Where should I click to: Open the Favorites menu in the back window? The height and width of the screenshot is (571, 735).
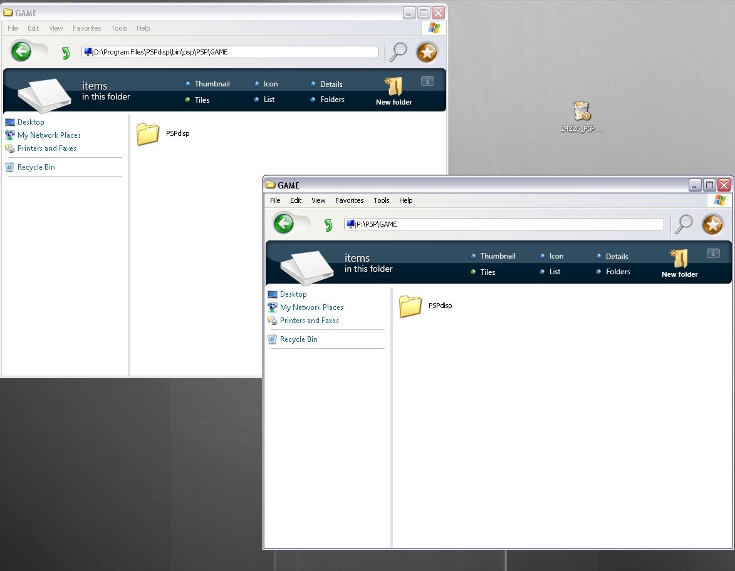86,28
